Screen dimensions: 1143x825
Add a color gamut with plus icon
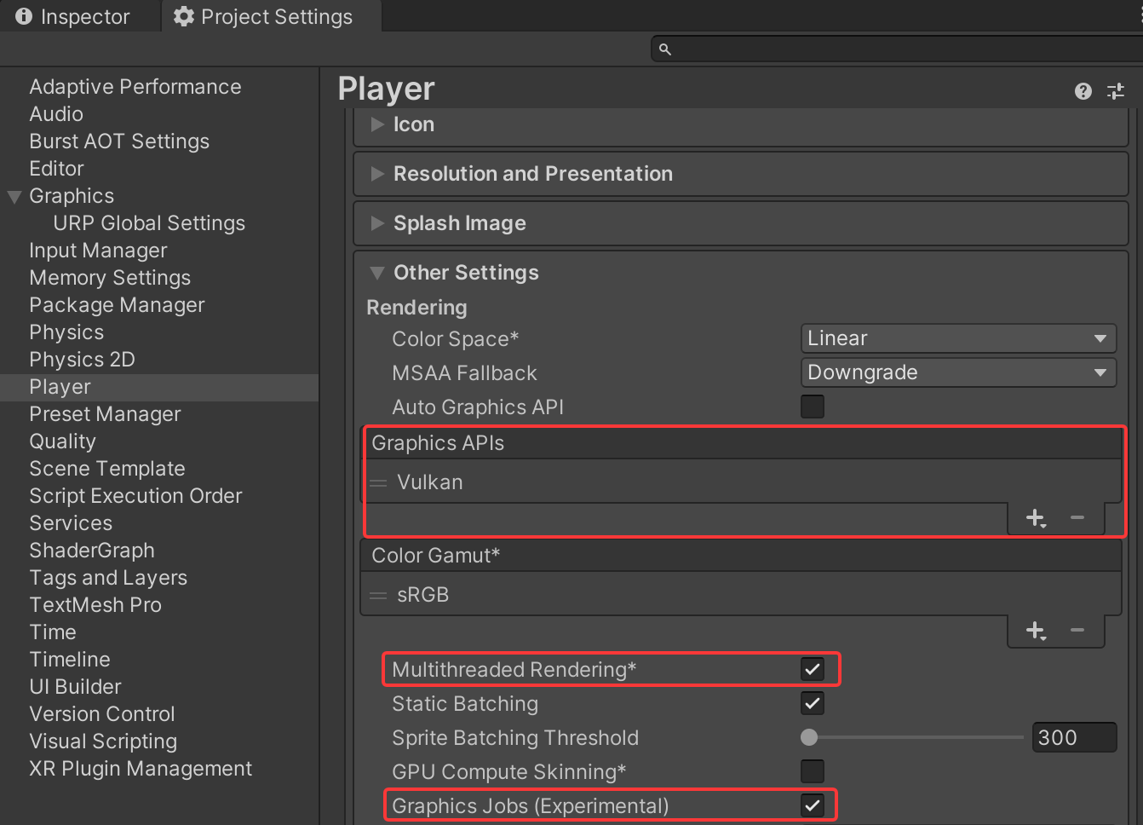[1035, 630]
